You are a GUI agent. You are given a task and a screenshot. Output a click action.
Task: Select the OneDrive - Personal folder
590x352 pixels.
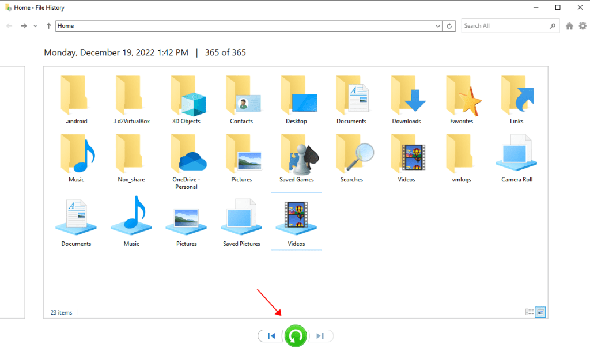[185, 161]
